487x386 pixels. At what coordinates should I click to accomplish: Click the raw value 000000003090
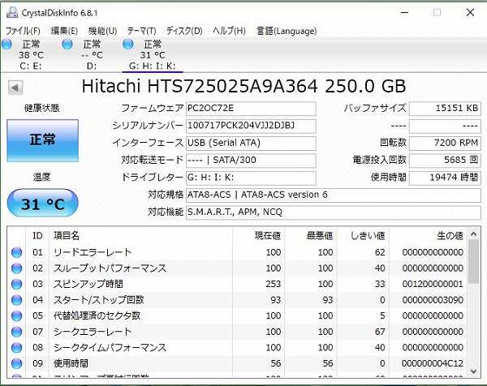coord(433,300)
